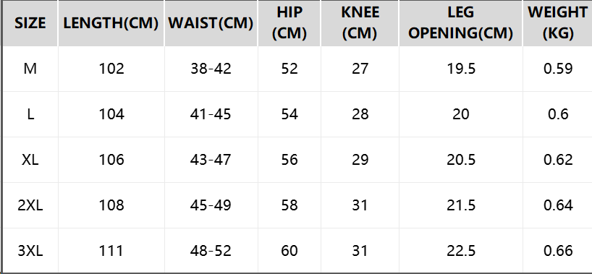Click the size L cell
The width and height of the screenshot is (592, 274).
[30, 114]
